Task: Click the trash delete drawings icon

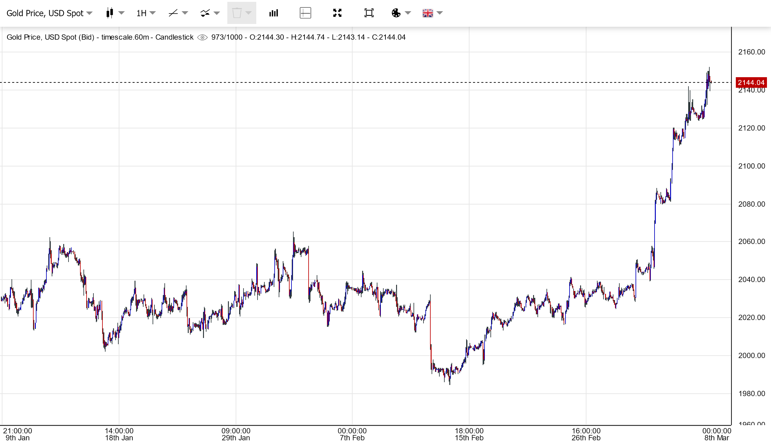Action: pyautogui.click(x=237, y=13)
